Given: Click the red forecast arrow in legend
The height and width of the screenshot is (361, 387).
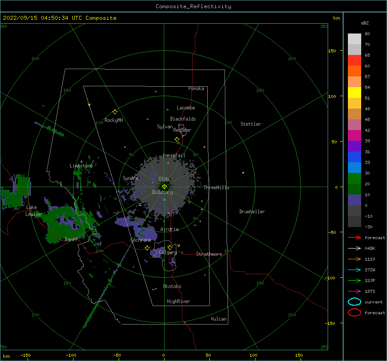Looking at the screenshot, I should 354,237.
